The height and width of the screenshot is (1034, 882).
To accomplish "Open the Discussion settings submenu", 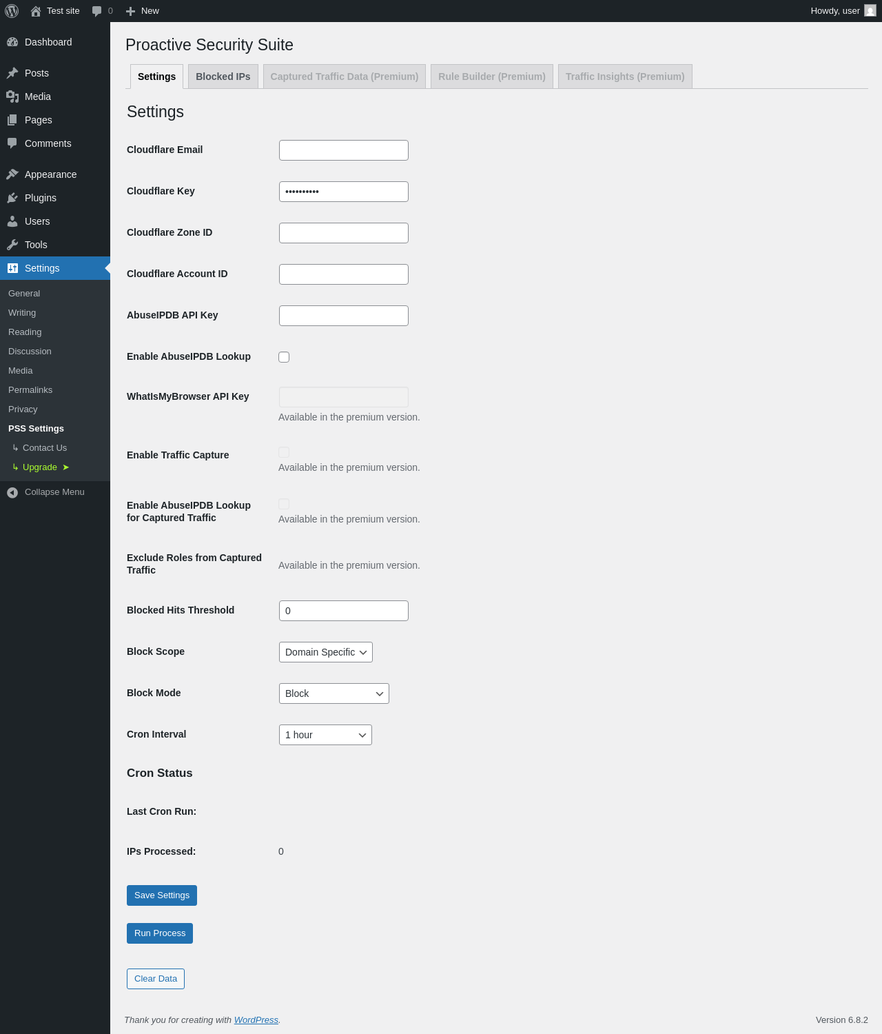I will [x=55, y=352].
